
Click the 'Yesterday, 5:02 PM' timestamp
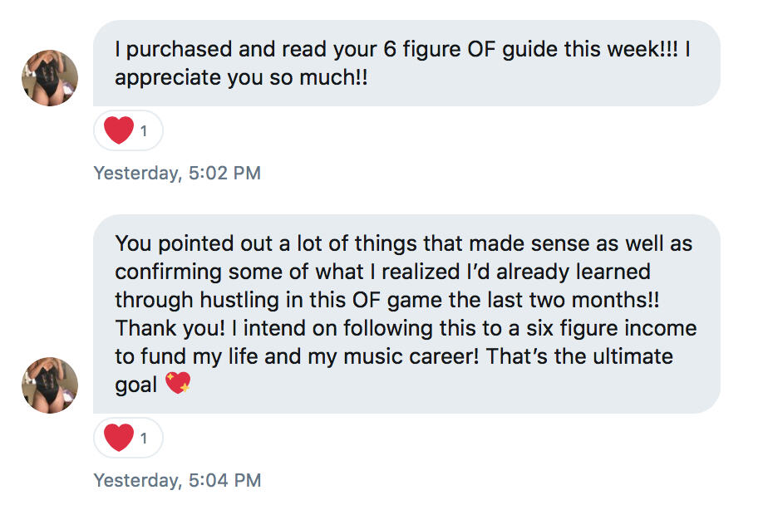point(177,174)
